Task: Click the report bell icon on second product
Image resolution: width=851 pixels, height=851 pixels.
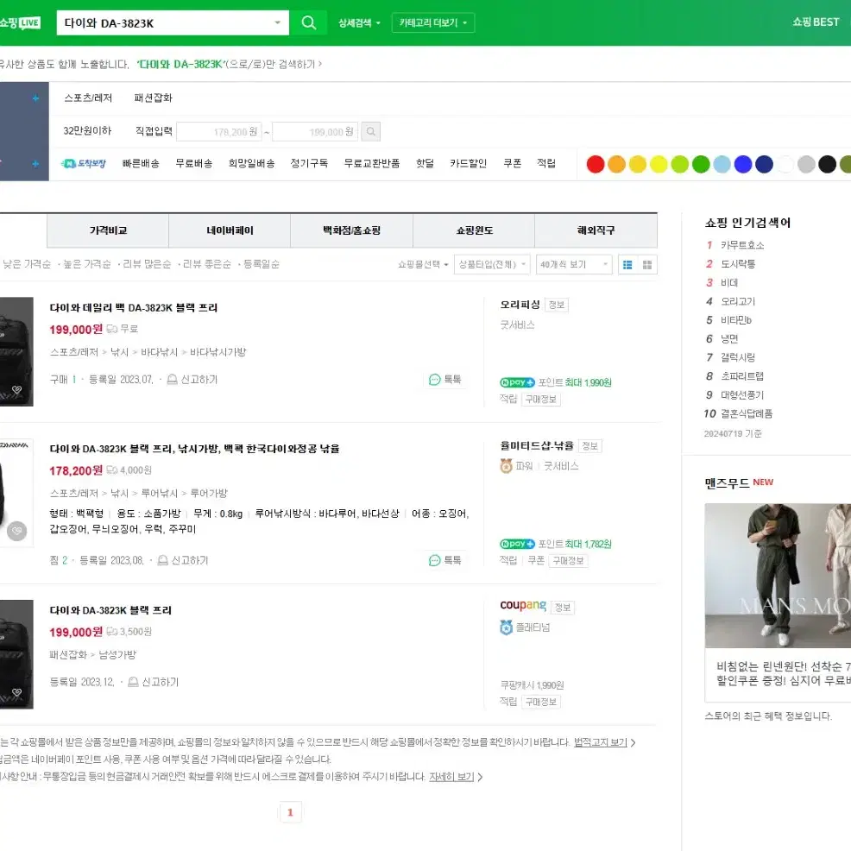Action: (162, 560)
